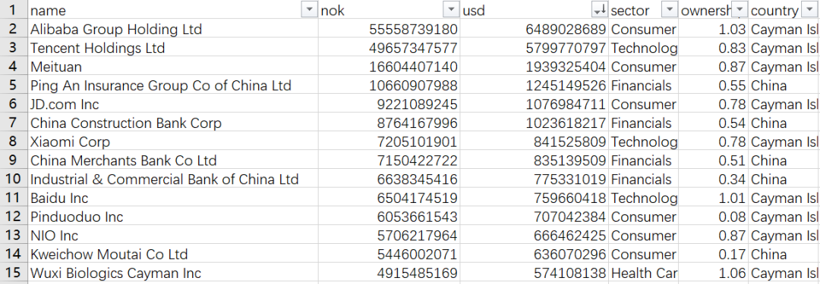Select the usd value 1023618217
Image resolution: width=820 pixels, height=284 pixels.
(x=535, y=123)
